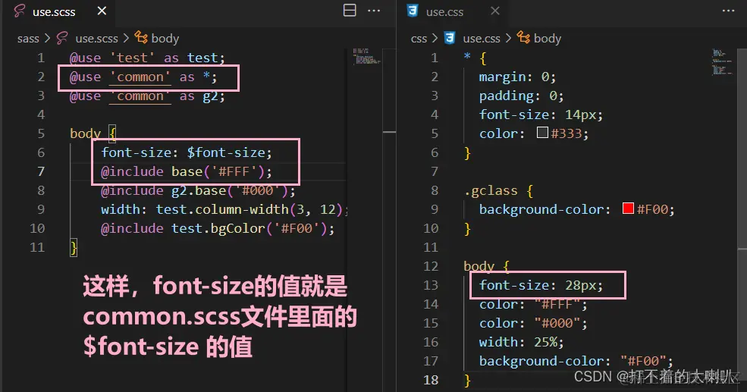This screenshot has height=392, width=747.
Task: Click the closing brace on line 11 of use.scss
Action: click(74, 248)
